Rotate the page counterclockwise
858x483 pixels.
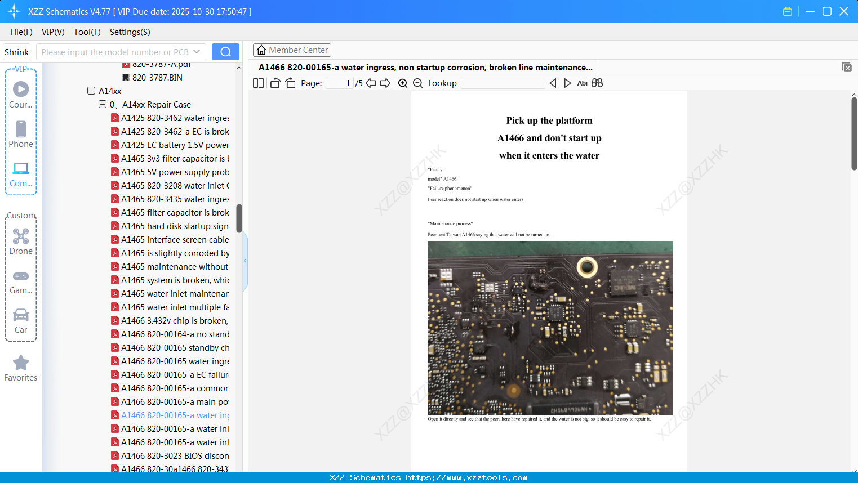click(275, 83)
